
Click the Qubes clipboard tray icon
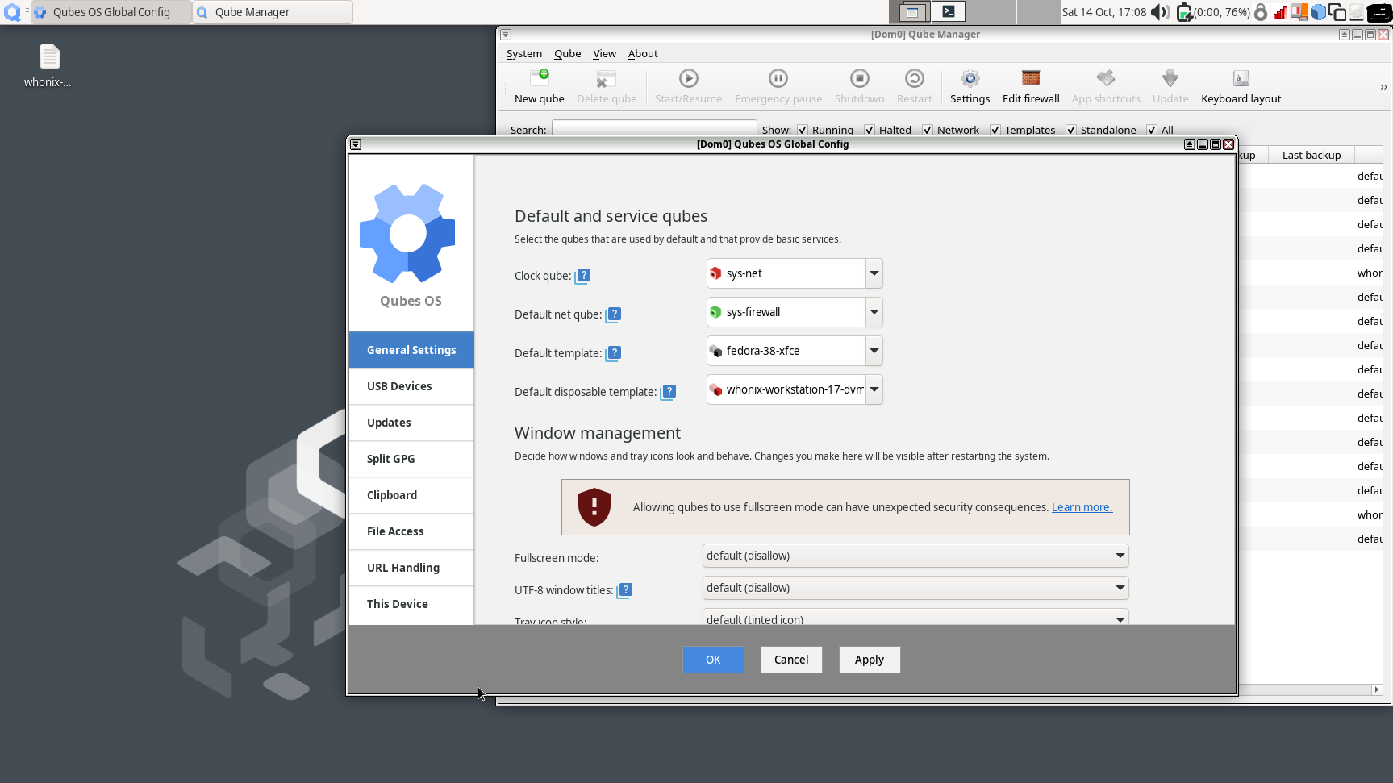(x=1337, y=12)
